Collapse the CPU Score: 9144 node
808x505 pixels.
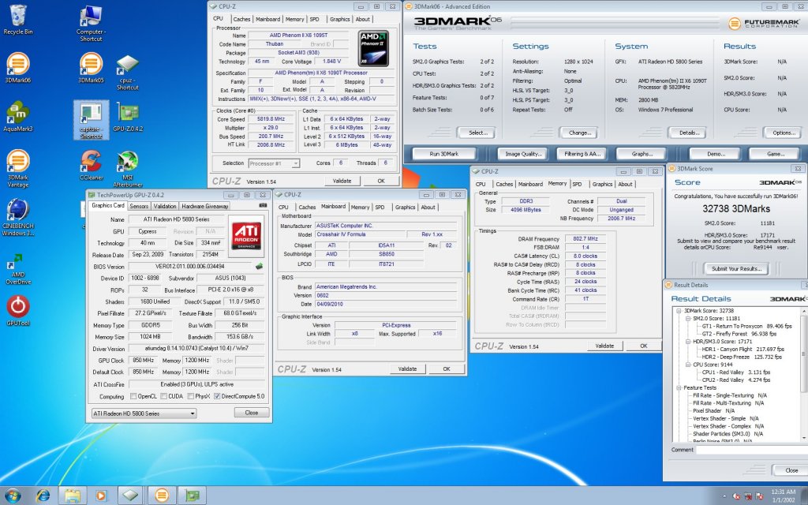point(688,365)
